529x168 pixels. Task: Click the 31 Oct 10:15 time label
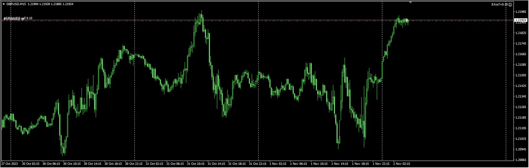click(x=196, y=164)
